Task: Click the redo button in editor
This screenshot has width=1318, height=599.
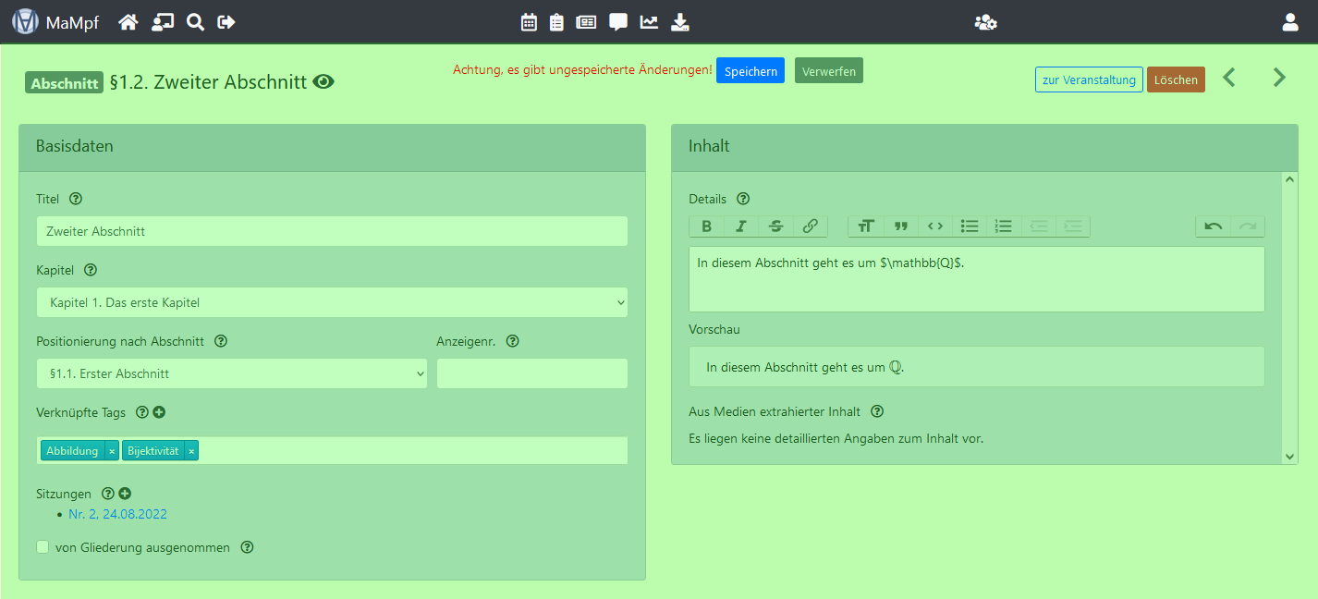Action: (x=1248, y=226)
